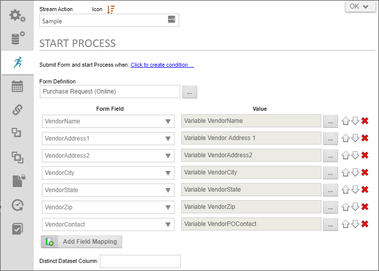Screen dimensions: 379x271
Task: Open the OK dropdown button
Action: click(360, 6)
